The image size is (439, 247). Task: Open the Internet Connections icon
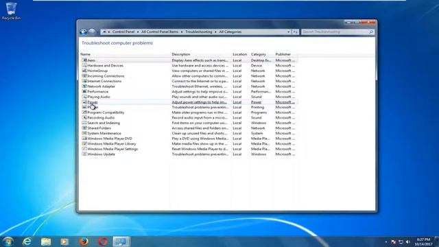(84, 81)
